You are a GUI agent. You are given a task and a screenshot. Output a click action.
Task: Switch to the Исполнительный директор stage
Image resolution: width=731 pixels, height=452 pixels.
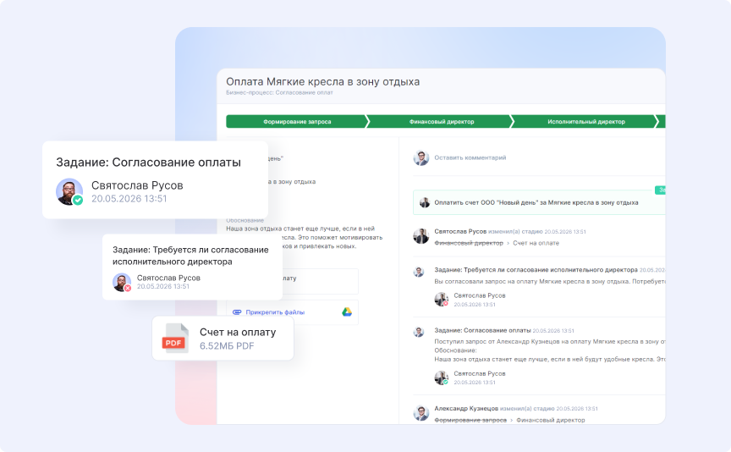pyautogui.click(x=585, y=122)
